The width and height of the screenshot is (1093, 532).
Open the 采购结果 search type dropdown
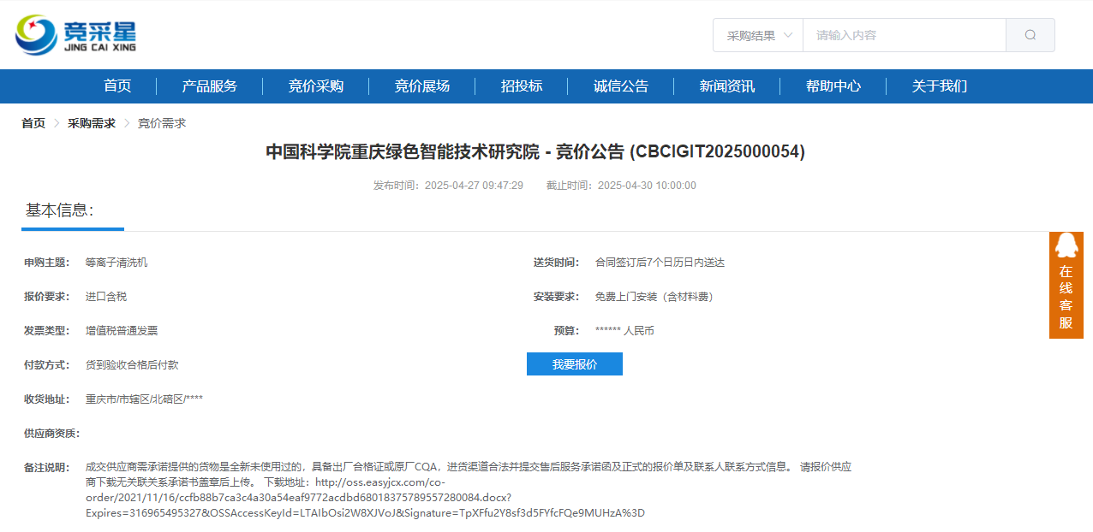click(757, 35)
